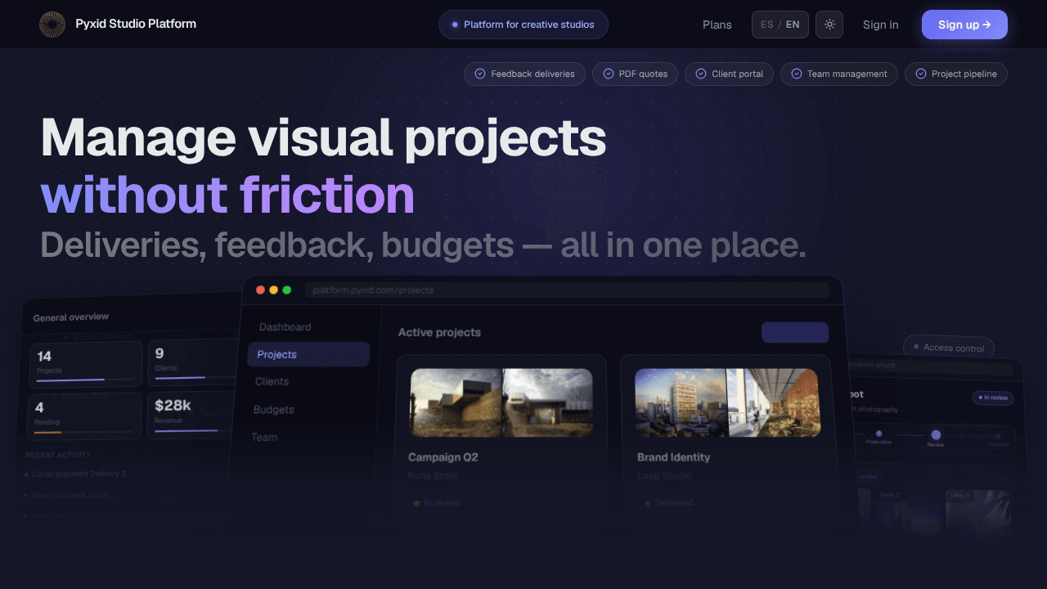Select the Delivered step in pipeline
This screenshot has width=1047, height=589.
998,439
